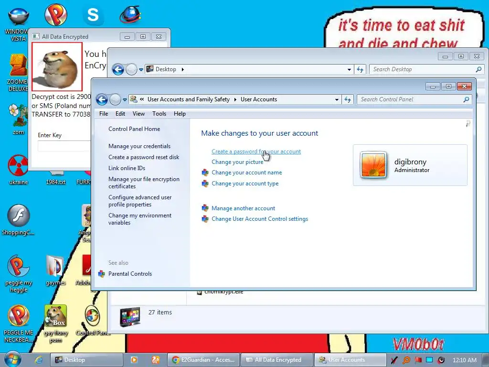The height and width of the screenshot is (367, 489).
Task: Switch to the Desktop taskbar button
Action: [x=86, y=360]
